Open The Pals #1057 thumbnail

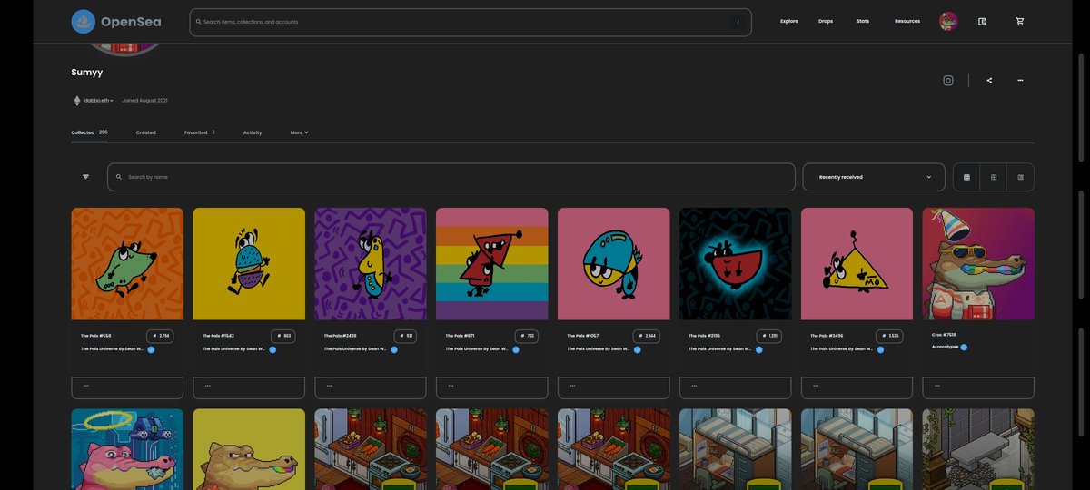[614, 263]
